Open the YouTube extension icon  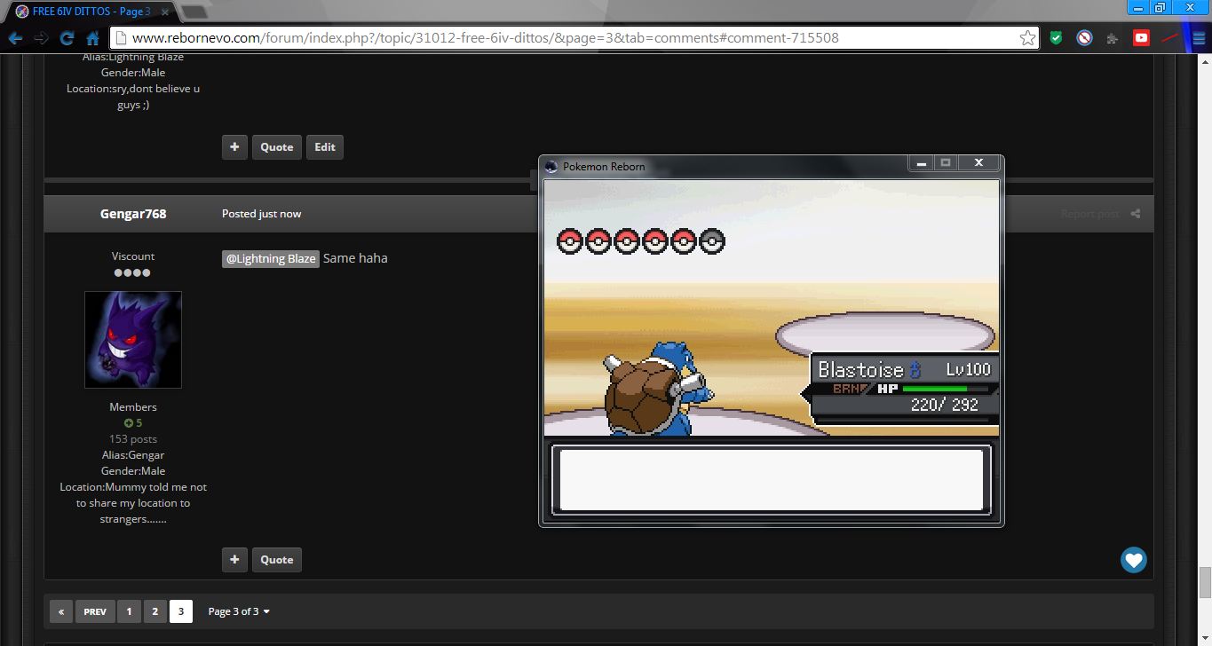(1141, 38)
